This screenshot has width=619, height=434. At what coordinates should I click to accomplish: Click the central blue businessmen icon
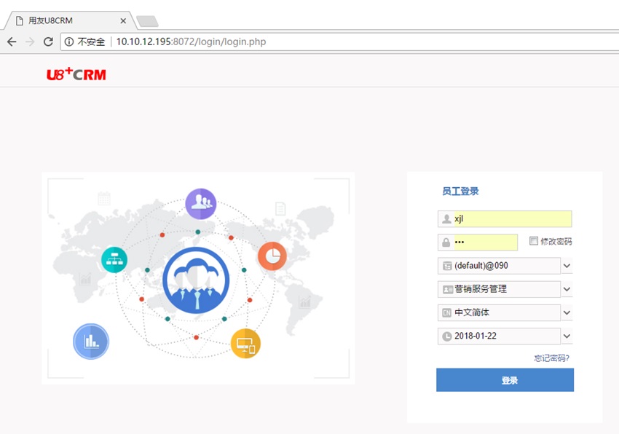click(x=196, y=280)
